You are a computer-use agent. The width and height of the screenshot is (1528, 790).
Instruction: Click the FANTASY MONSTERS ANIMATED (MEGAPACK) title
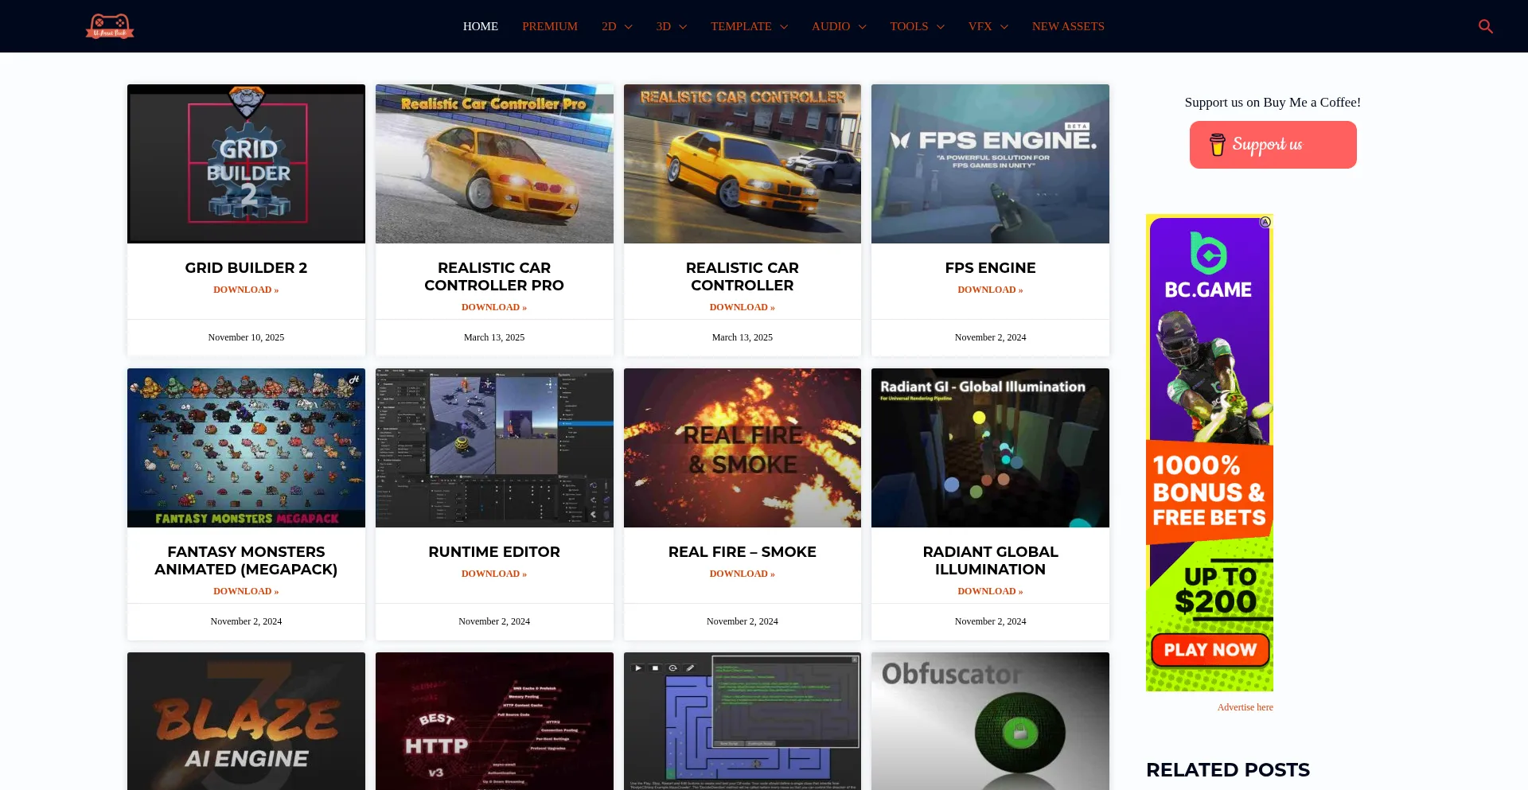click(246, 561)
